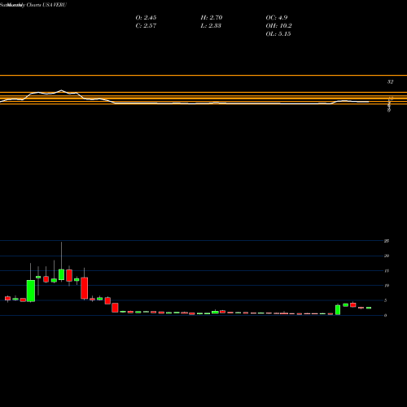Click the '5' price axis label
This screenshot has height=407, width=407.
point(385,300)
